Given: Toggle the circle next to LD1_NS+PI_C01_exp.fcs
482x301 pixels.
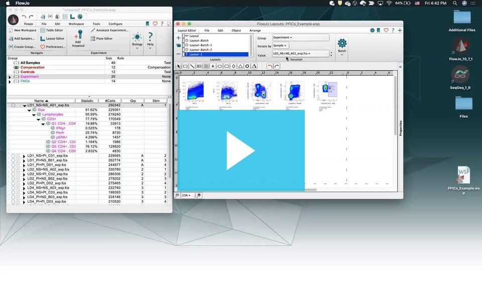Looking at the screenshot, I should tap(13, 156).
